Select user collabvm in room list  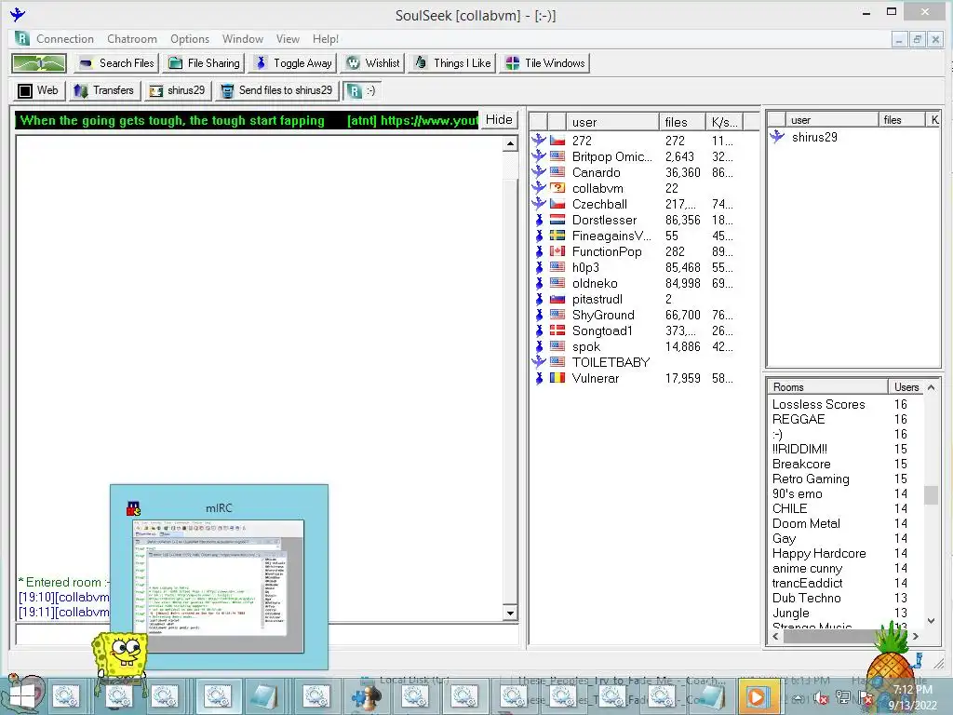(x=597, y=188)
